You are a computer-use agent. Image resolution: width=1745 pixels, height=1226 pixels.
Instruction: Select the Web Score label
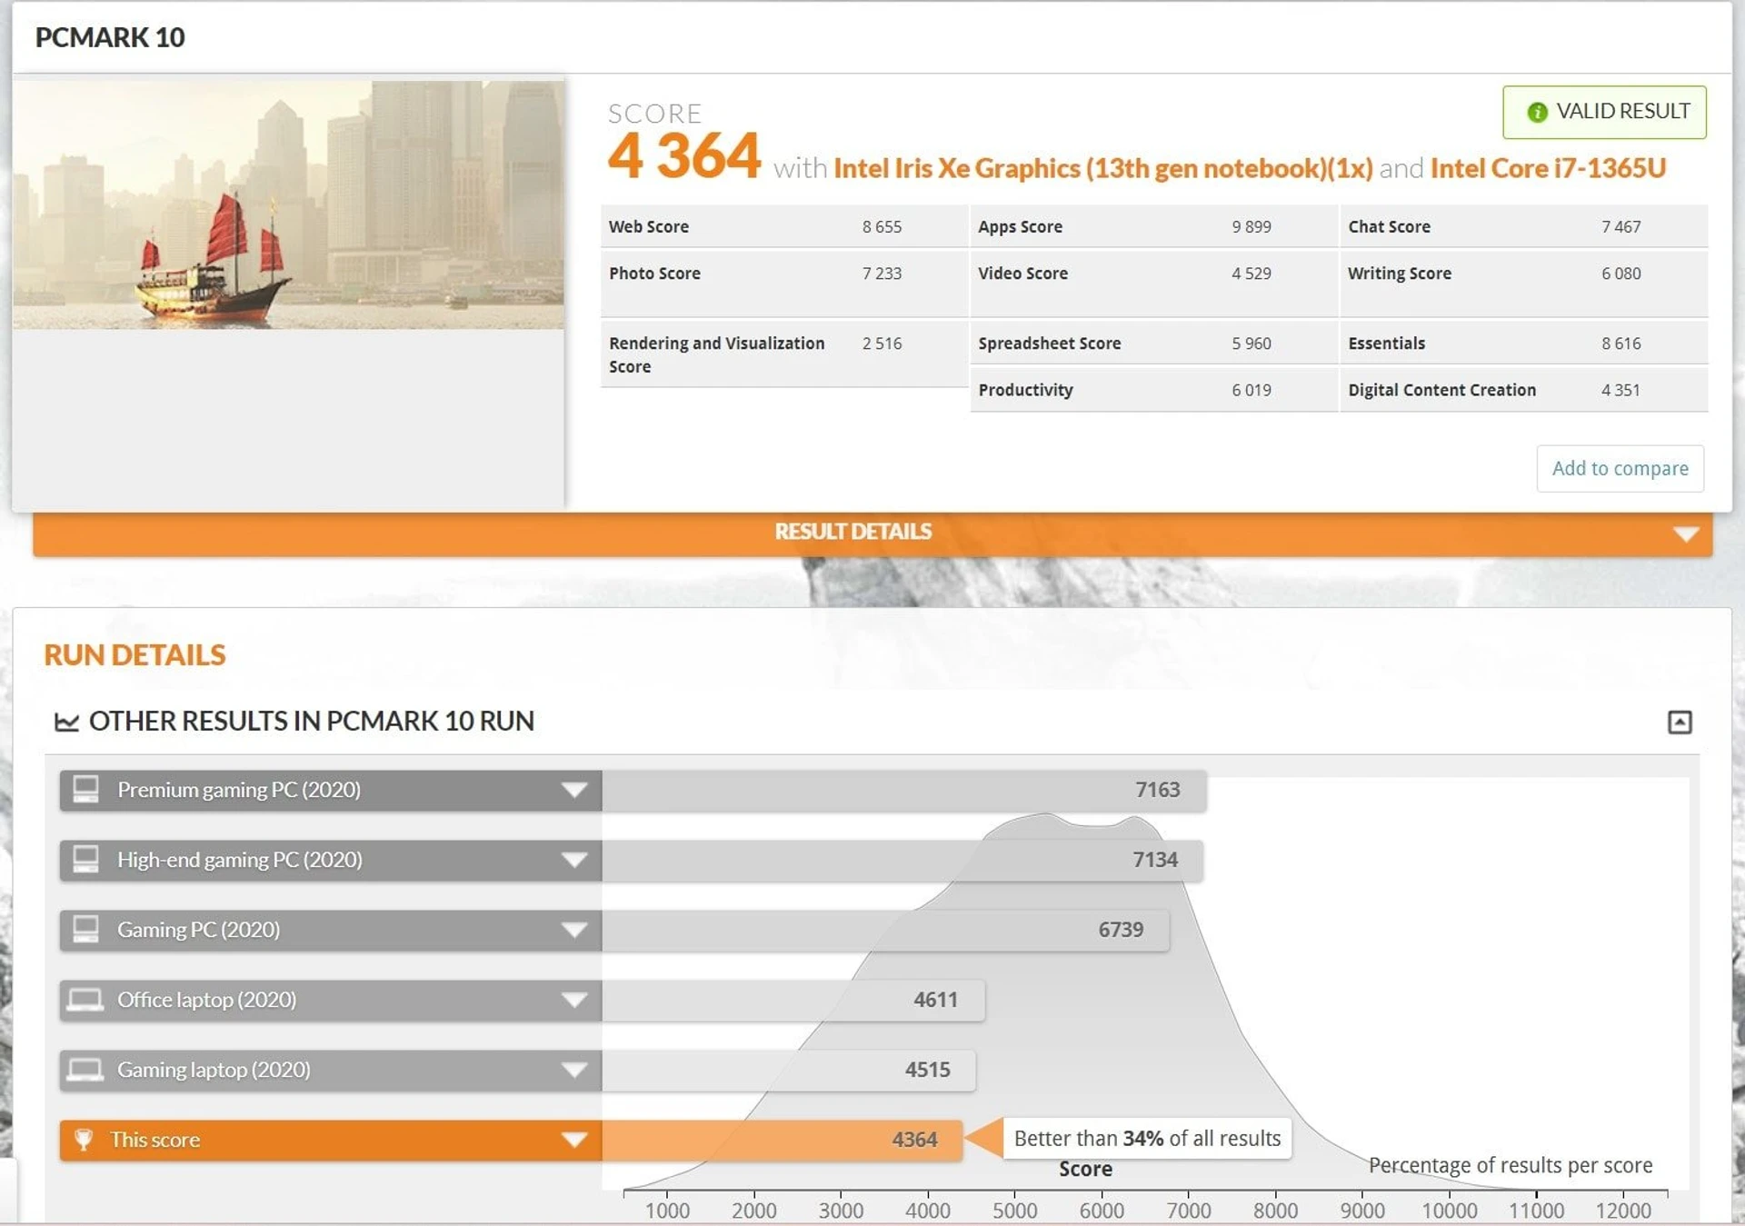[x=649, y=226]
